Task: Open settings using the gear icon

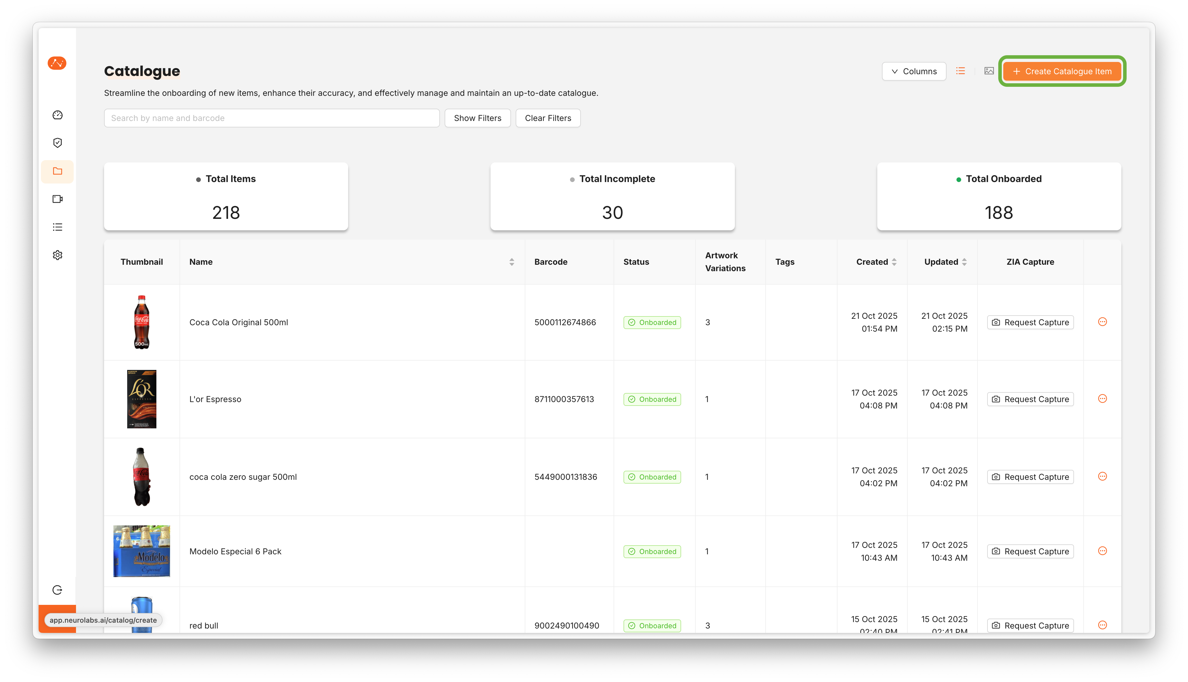Action: coord(57,255)
